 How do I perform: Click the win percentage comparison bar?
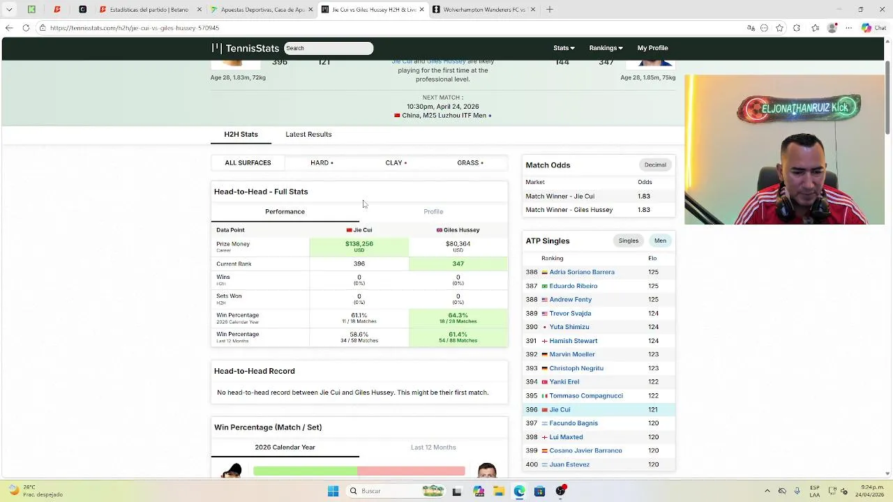pyautogui.click(x=359, y=471)
